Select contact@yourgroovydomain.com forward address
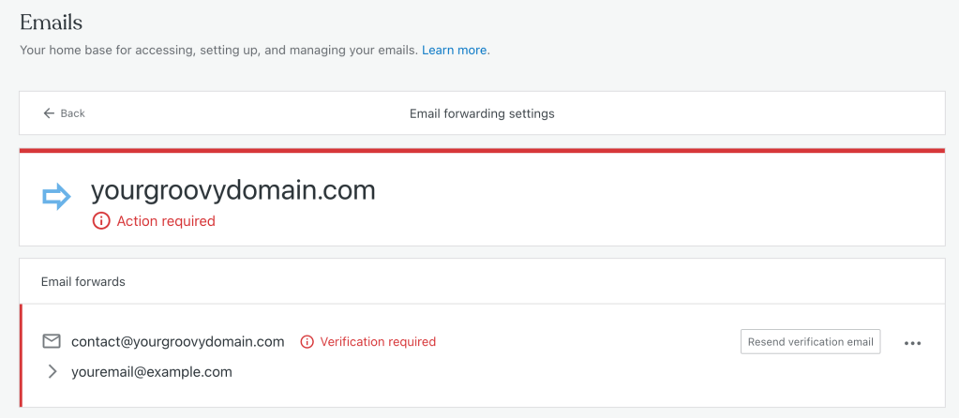This screenshot has height=418, width=959. [178, 341]
